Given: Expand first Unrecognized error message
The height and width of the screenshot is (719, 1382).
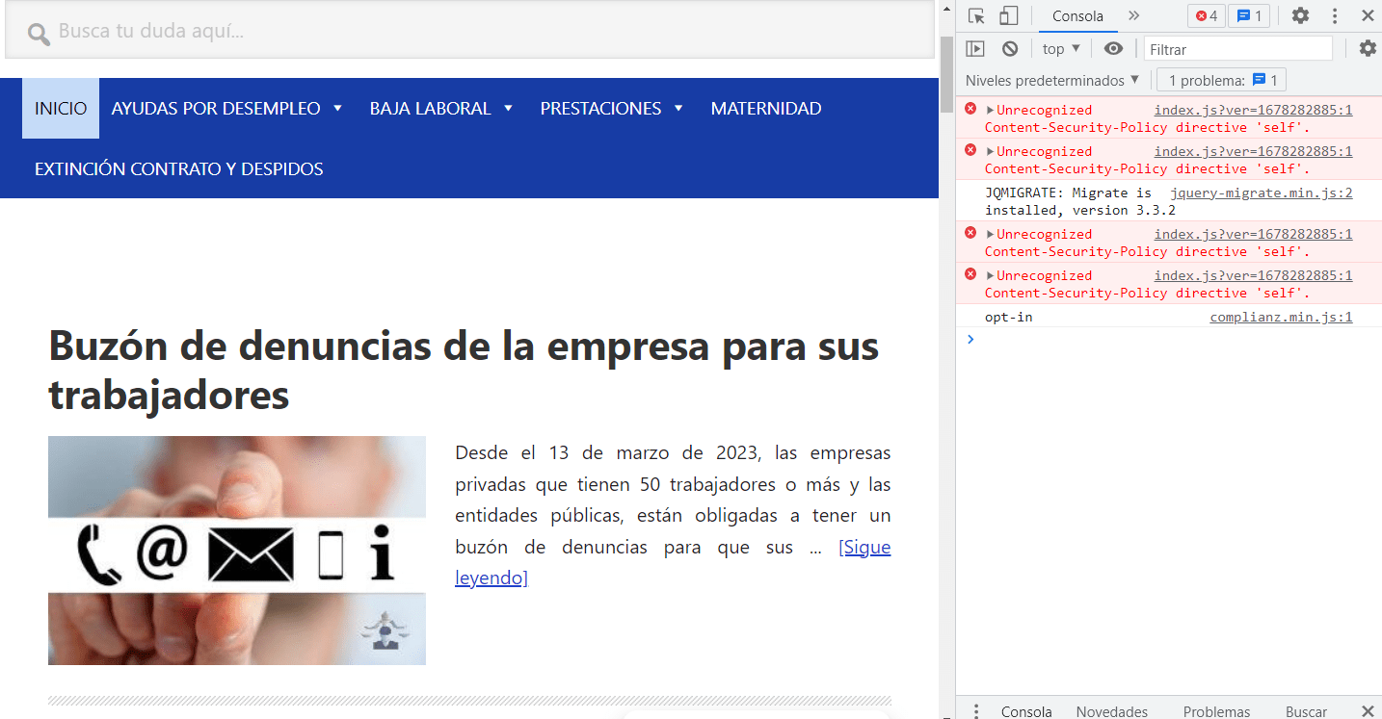Looking at the screenshot, I should 990,110.
